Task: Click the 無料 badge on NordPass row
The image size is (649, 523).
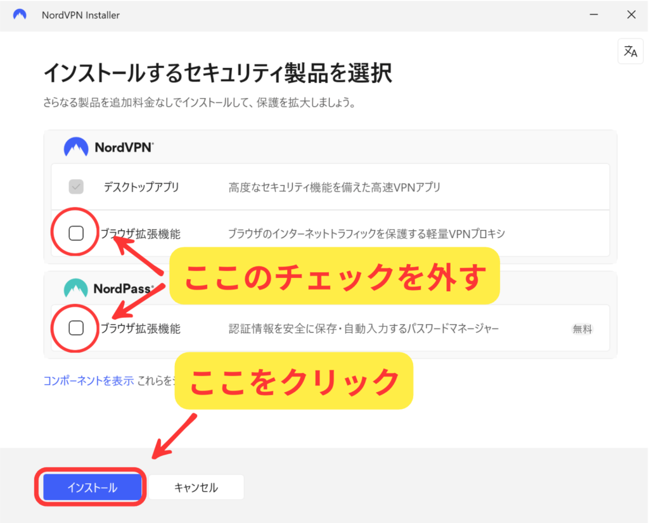Action: pyautogui.click(x=582, y=329)
